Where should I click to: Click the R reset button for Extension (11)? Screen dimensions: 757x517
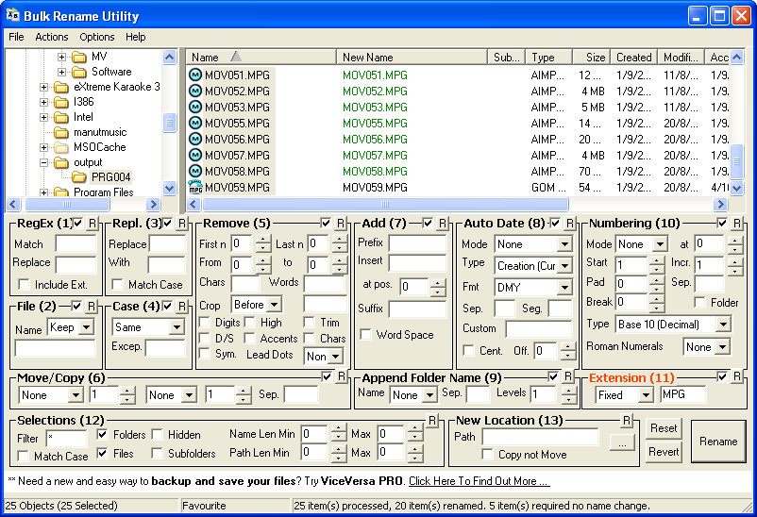tap(737, 376)
